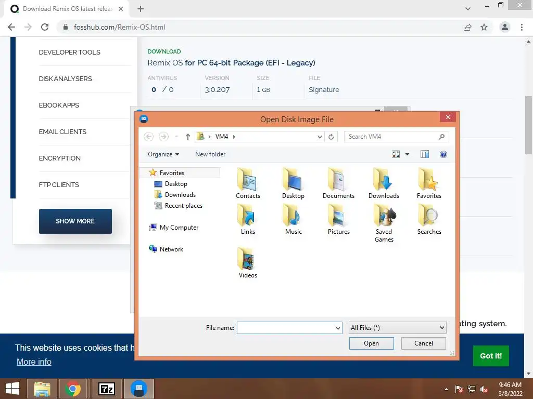Show the preview pane

425,154
